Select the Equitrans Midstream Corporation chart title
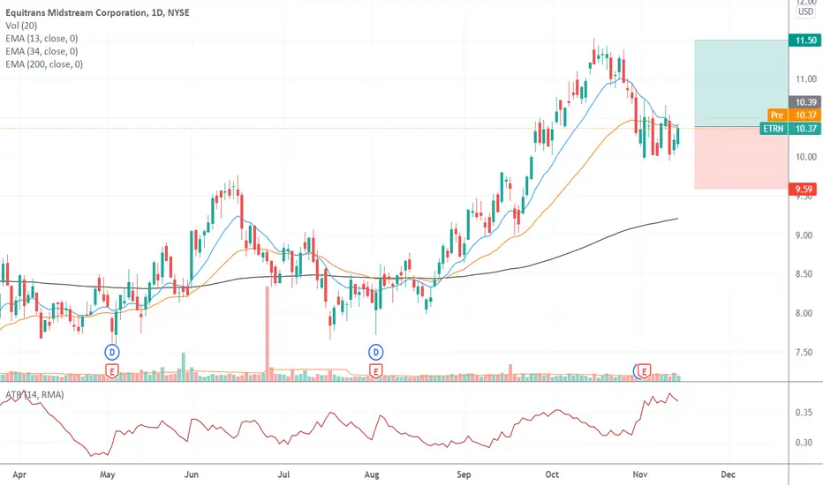The image size is (823, 485). [x=97, y=12]
